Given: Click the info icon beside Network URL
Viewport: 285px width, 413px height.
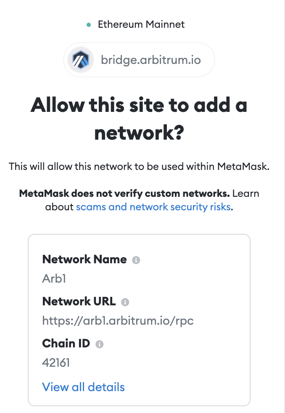Looking at the screenshot, I should (125, 302).
